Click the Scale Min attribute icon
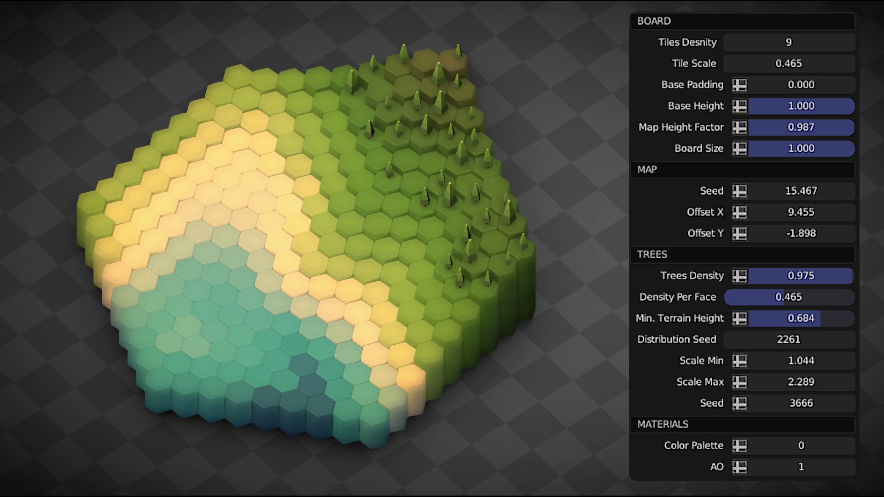The image size is (884, 497). (x=739, y=361)
